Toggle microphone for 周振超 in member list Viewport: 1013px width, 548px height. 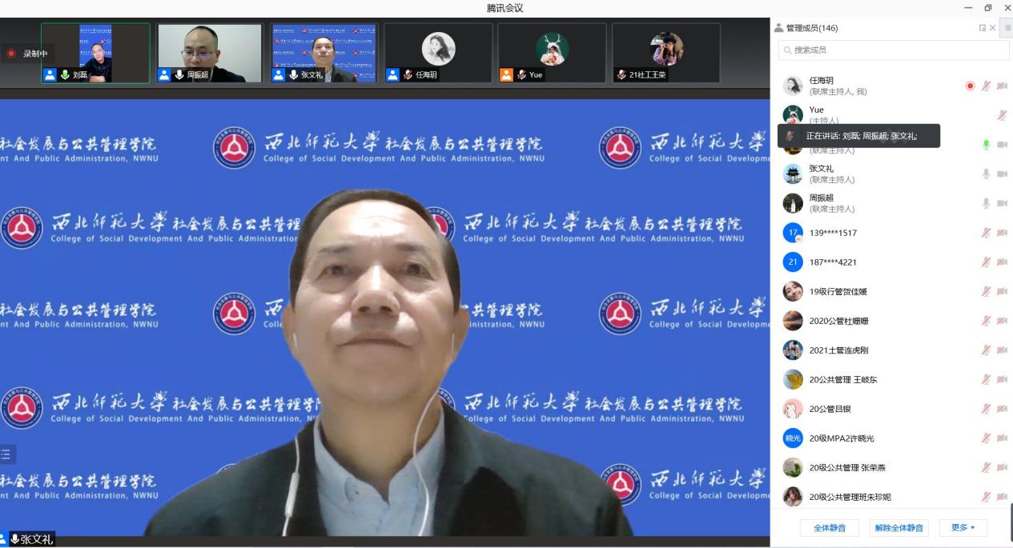(x=986, y=203)
